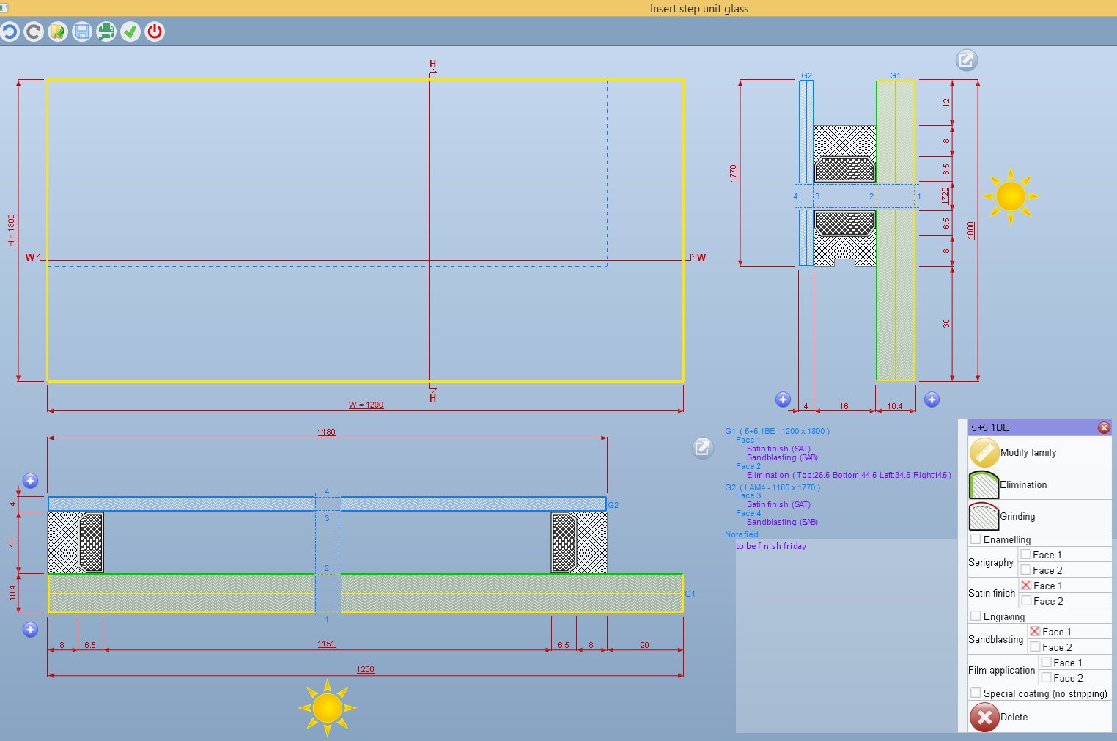The height and width of the screenshot is (741, 1117).
Task: Click the Elimination label
Action: pyautogui.click(x=1023, y=485)
